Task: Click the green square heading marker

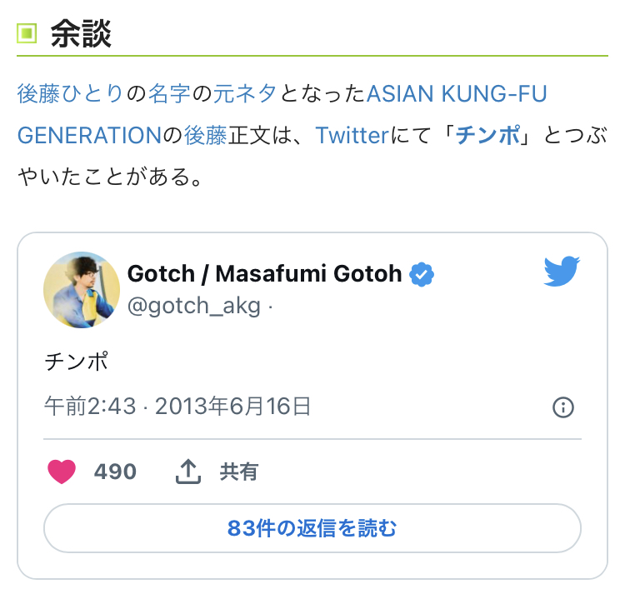Action: tap(27, 34)
